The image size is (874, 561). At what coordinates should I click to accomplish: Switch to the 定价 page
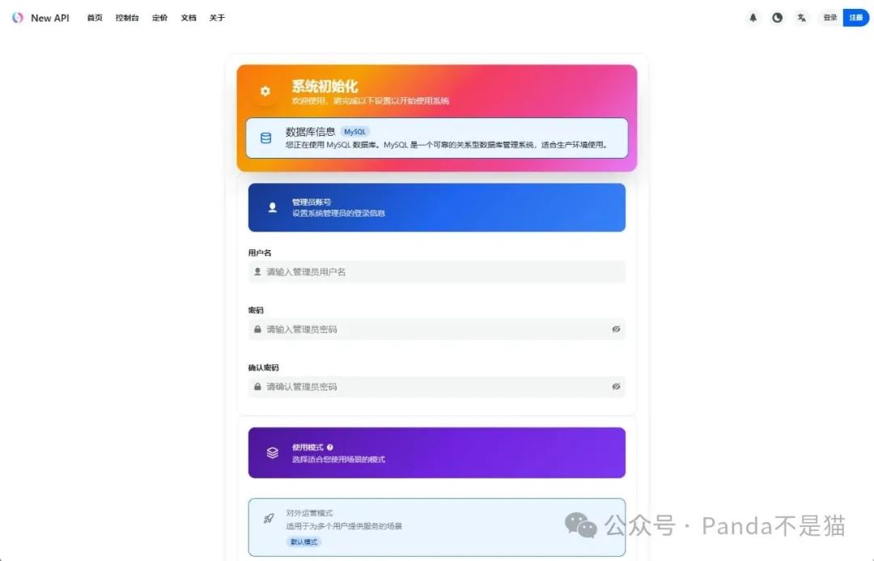[x=159, y=17]
